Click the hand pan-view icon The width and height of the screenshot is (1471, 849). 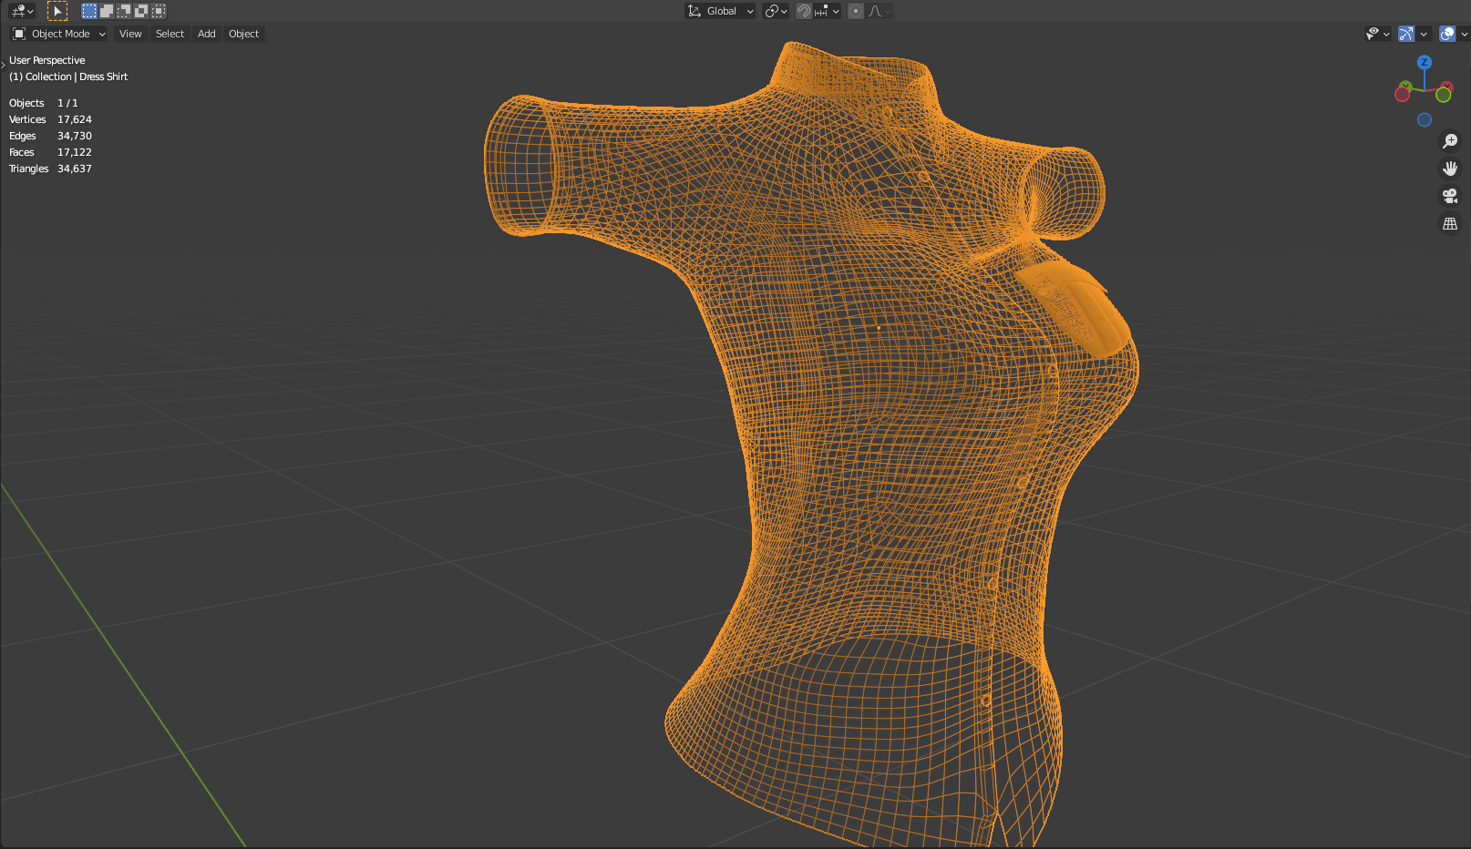[x=1450, y=169]
